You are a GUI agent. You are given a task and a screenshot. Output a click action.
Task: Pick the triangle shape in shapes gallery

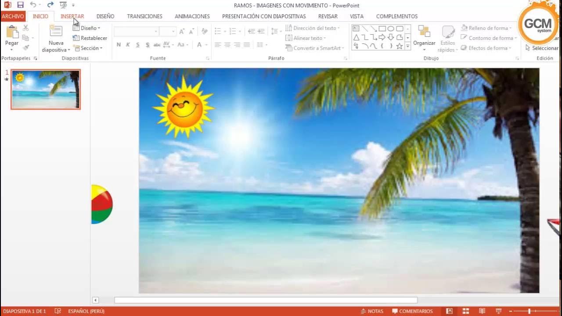click(x=356, y=37)
